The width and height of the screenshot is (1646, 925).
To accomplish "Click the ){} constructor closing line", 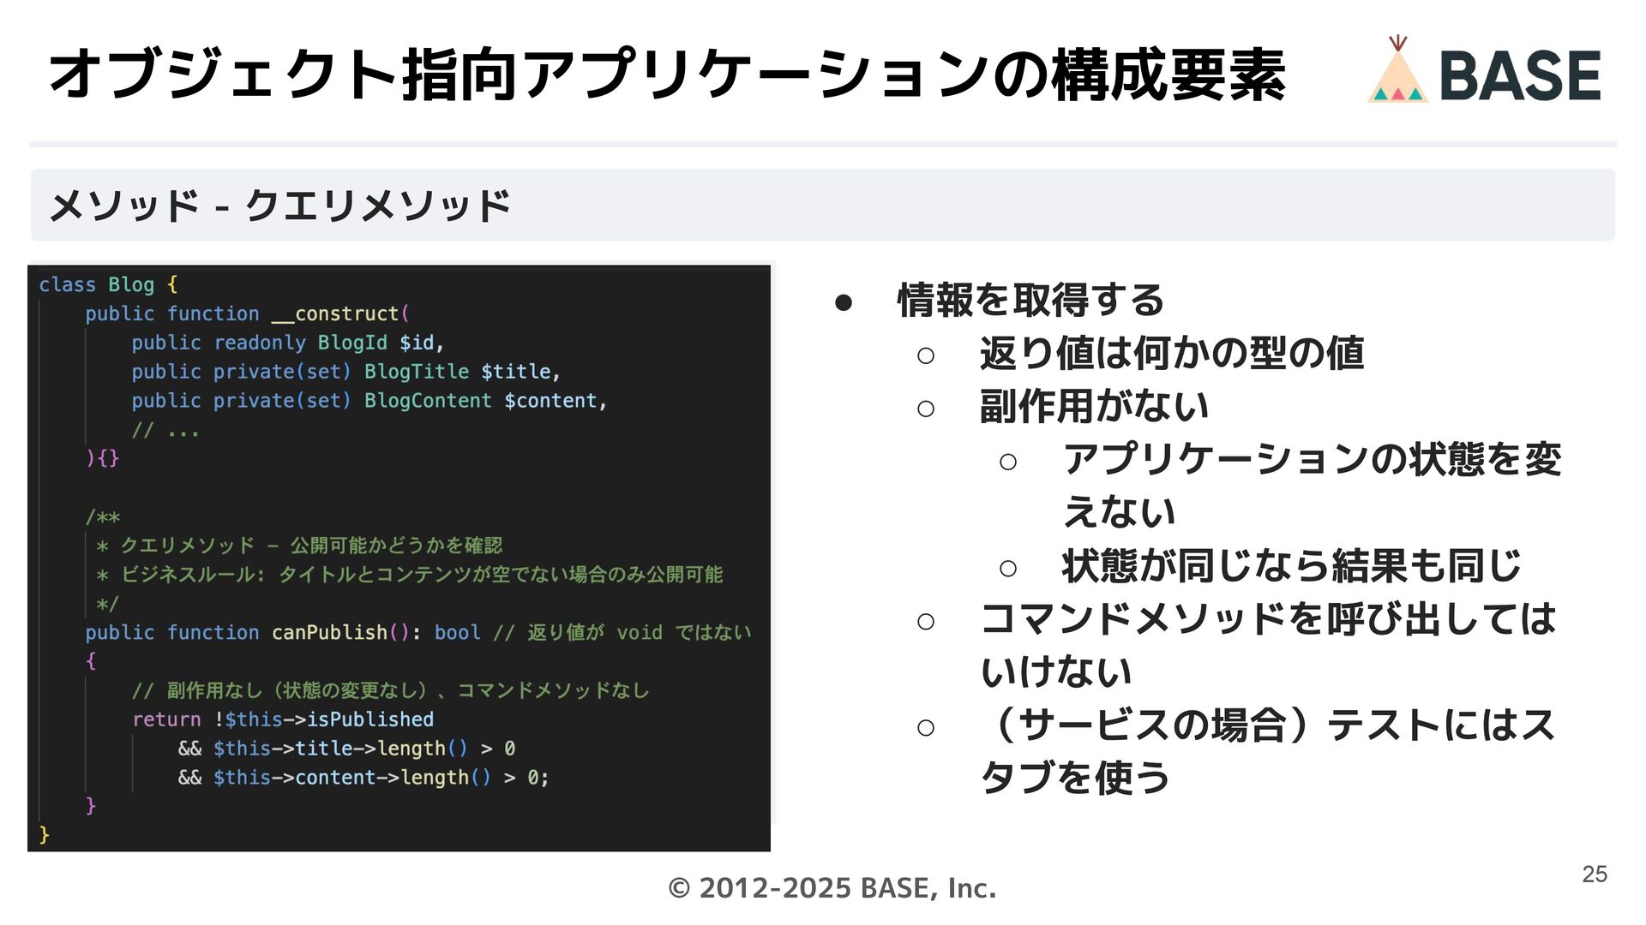I will pyautogui.click(x=102, y=458).
